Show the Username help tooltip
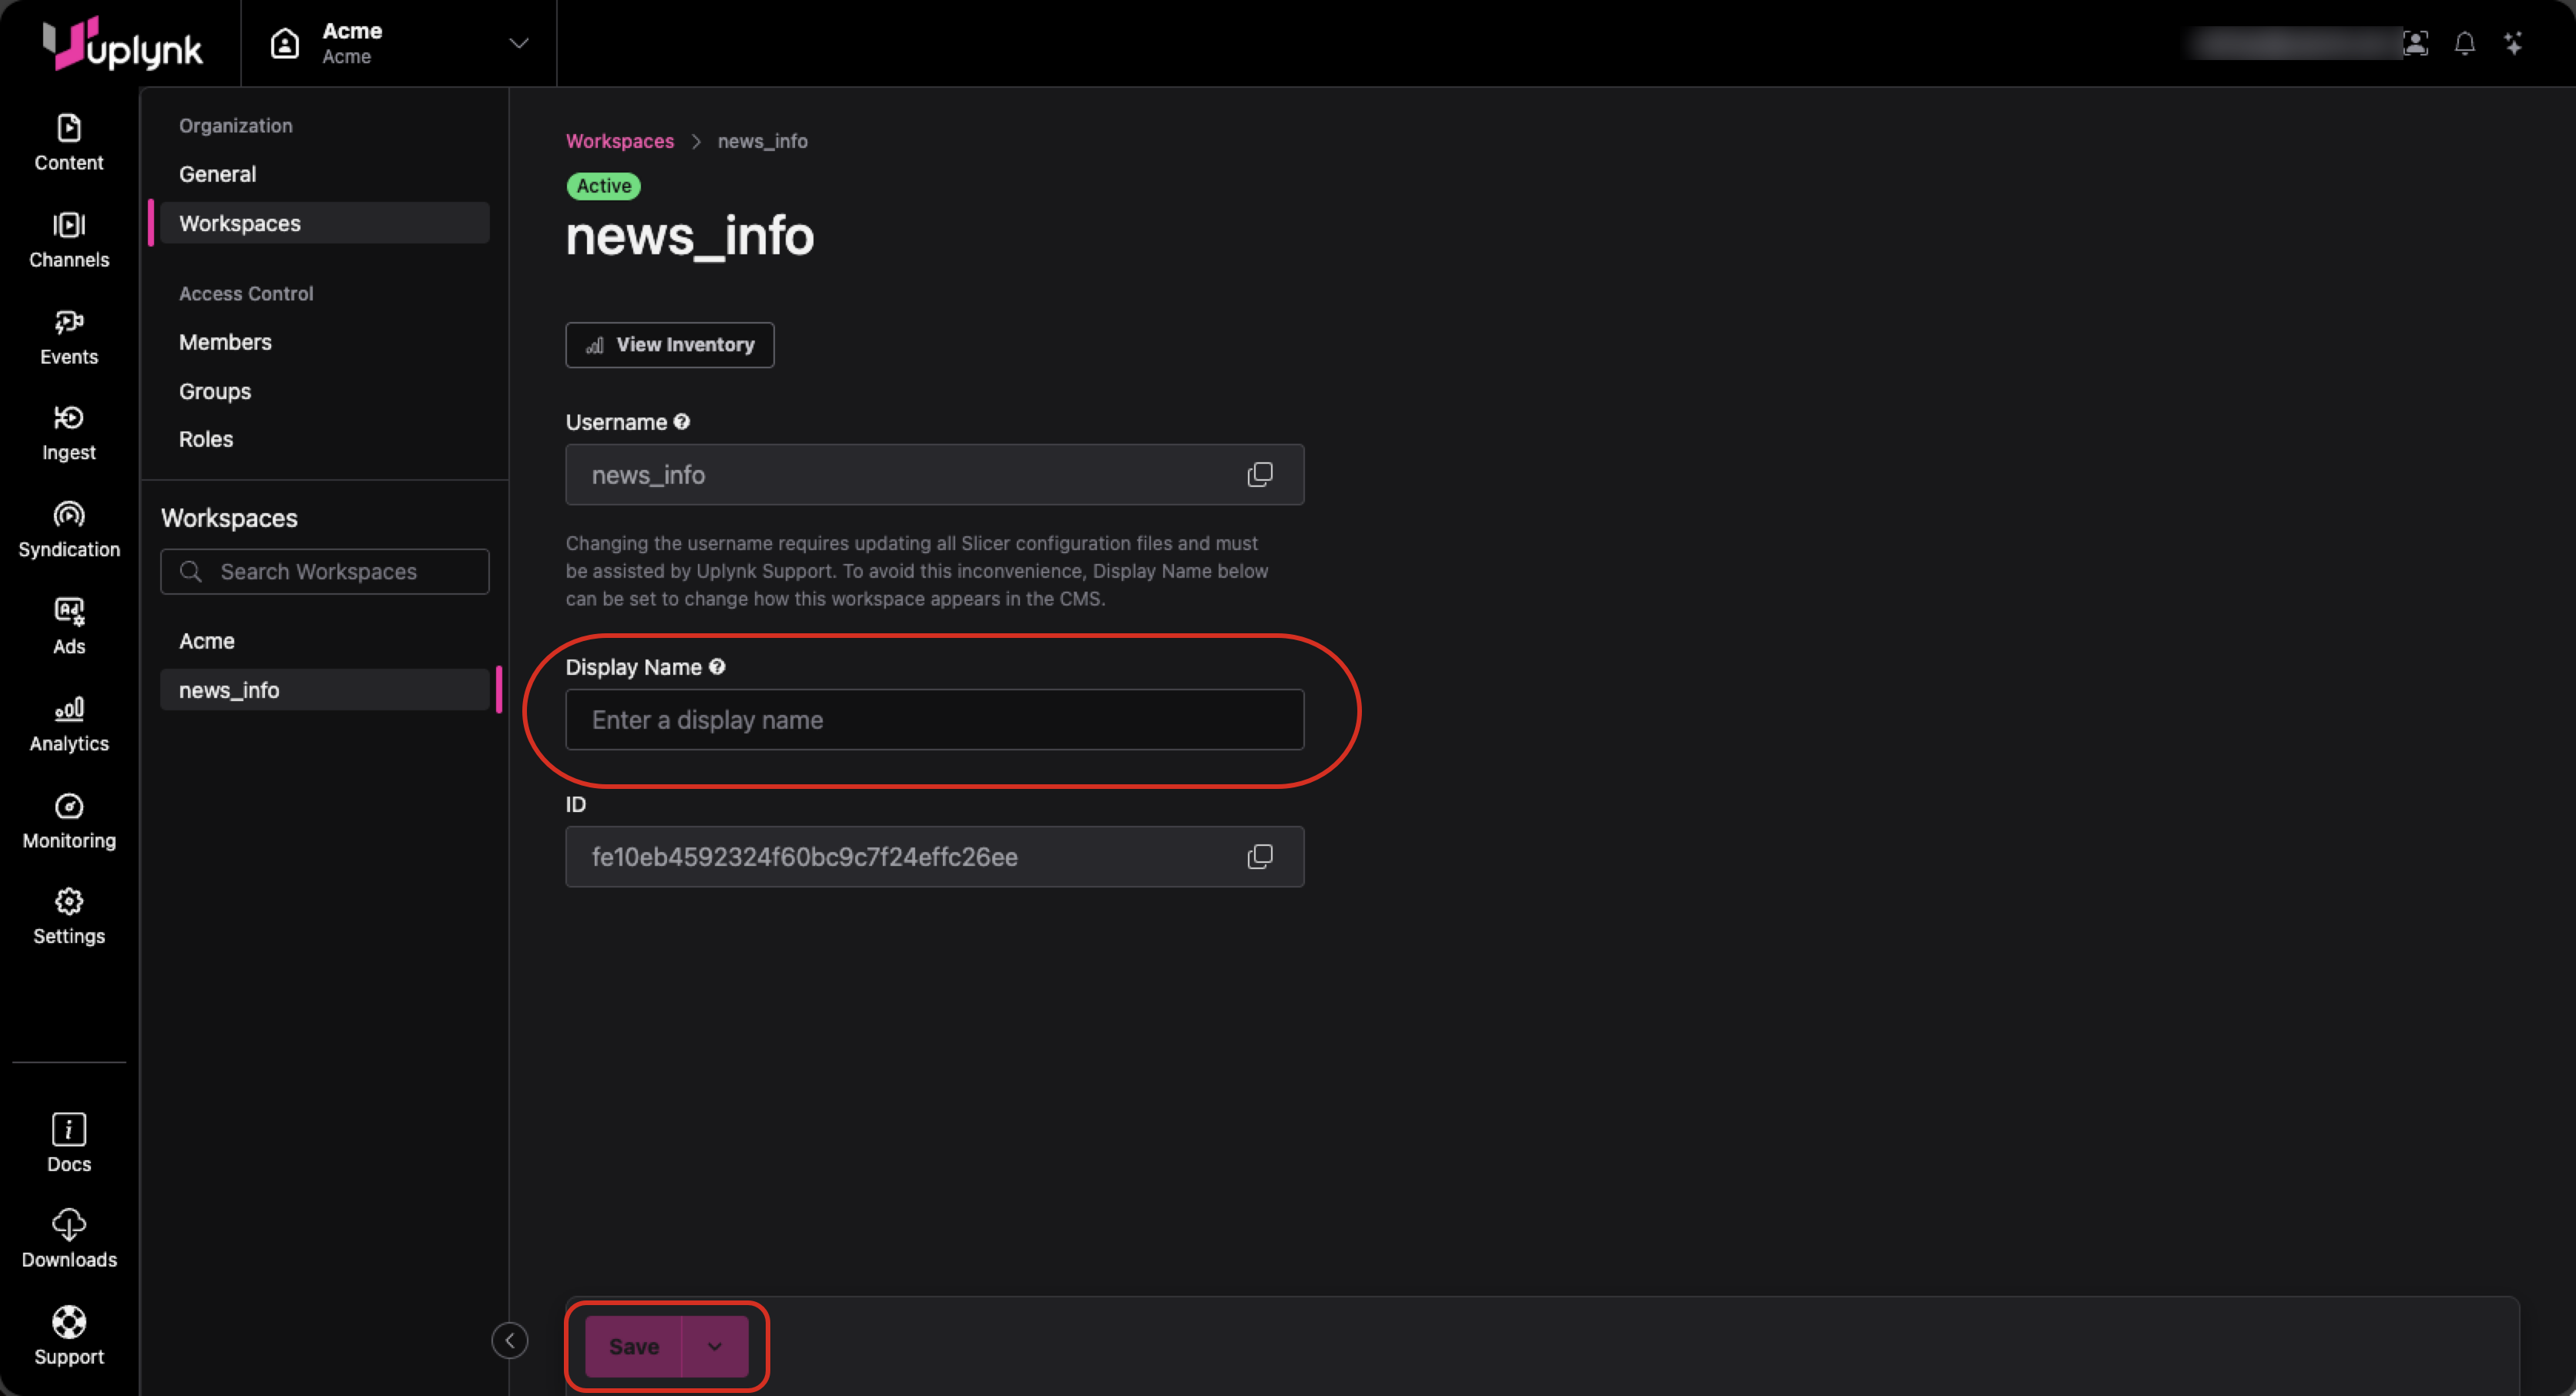Image resolution: width=2576 pixels, height=1396 pixels. [682, 422]
